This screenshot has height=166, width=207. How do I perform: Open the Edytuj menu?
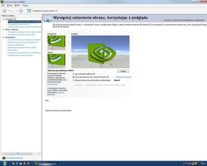tap(9, 5)
